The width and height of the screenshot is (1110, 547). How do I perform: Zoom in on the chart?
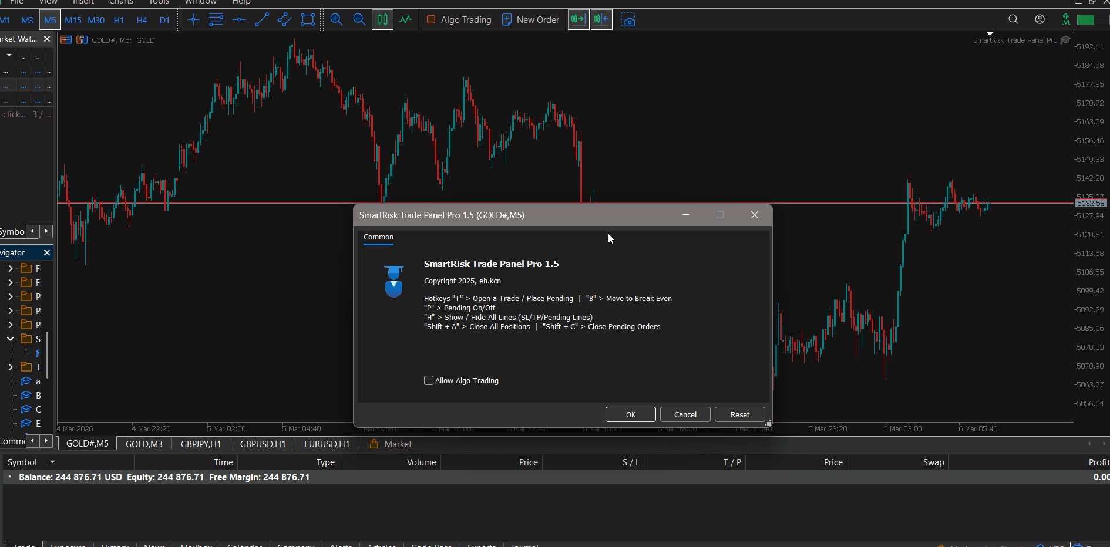[x=337, y=20]
